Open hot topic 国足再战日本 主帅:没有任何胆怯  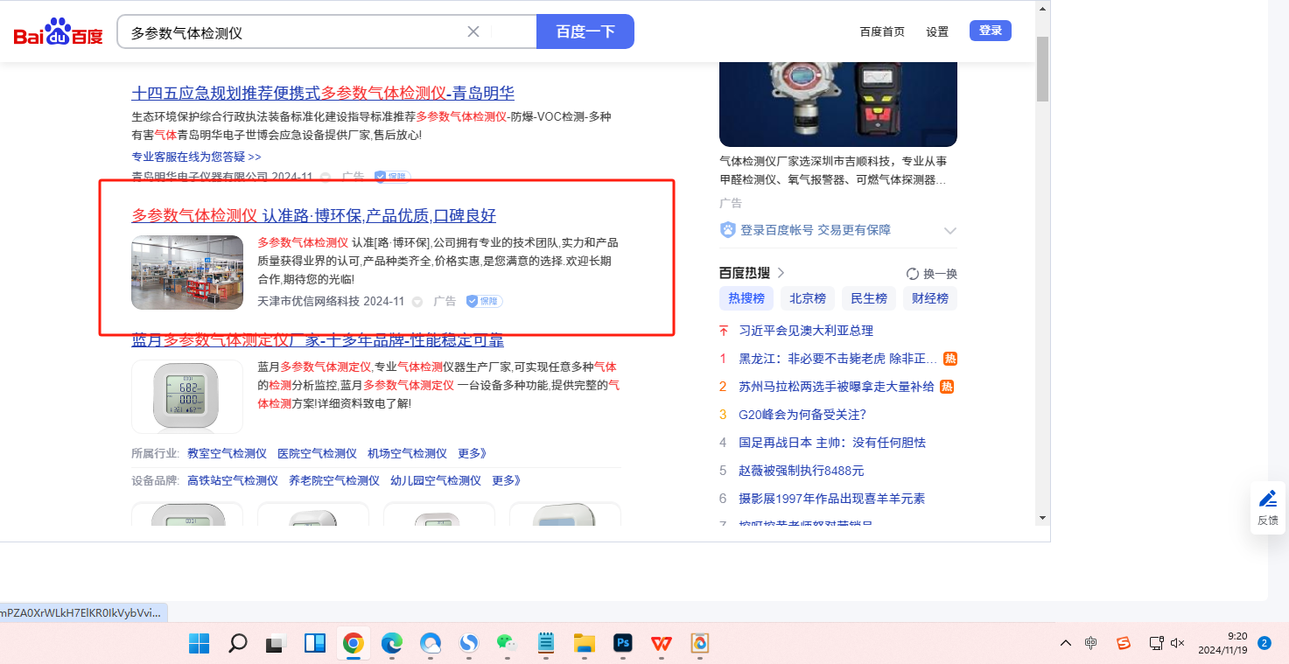(832, 443)
